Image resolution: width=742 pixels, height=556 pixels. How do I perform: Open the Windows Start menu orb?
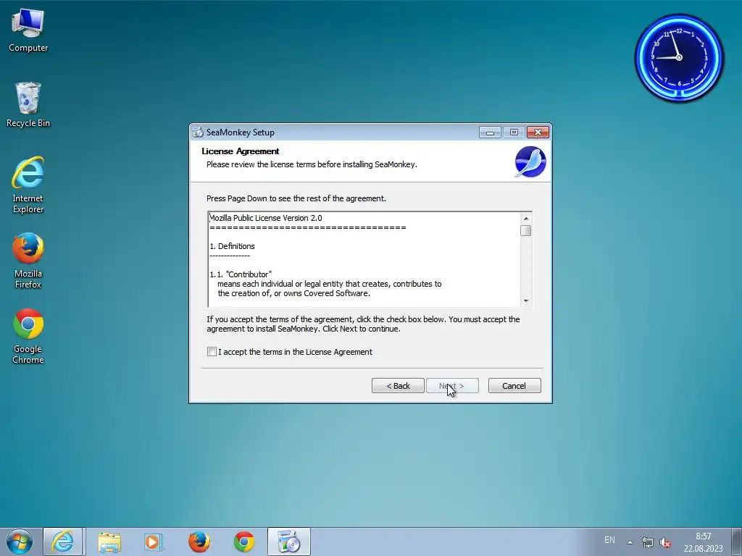pyautogui.click(x=20, y=542)
